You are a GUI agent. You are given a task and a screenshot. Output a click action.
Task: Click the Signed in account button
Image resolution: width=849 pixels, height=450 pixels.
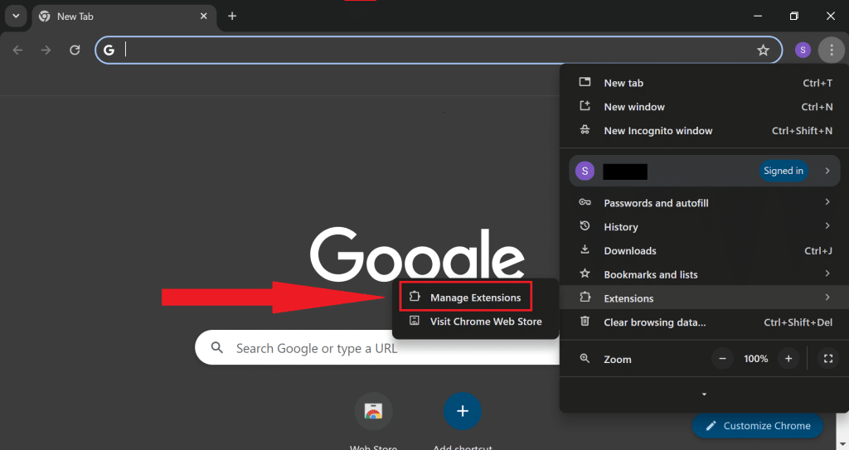click(784, 171)
